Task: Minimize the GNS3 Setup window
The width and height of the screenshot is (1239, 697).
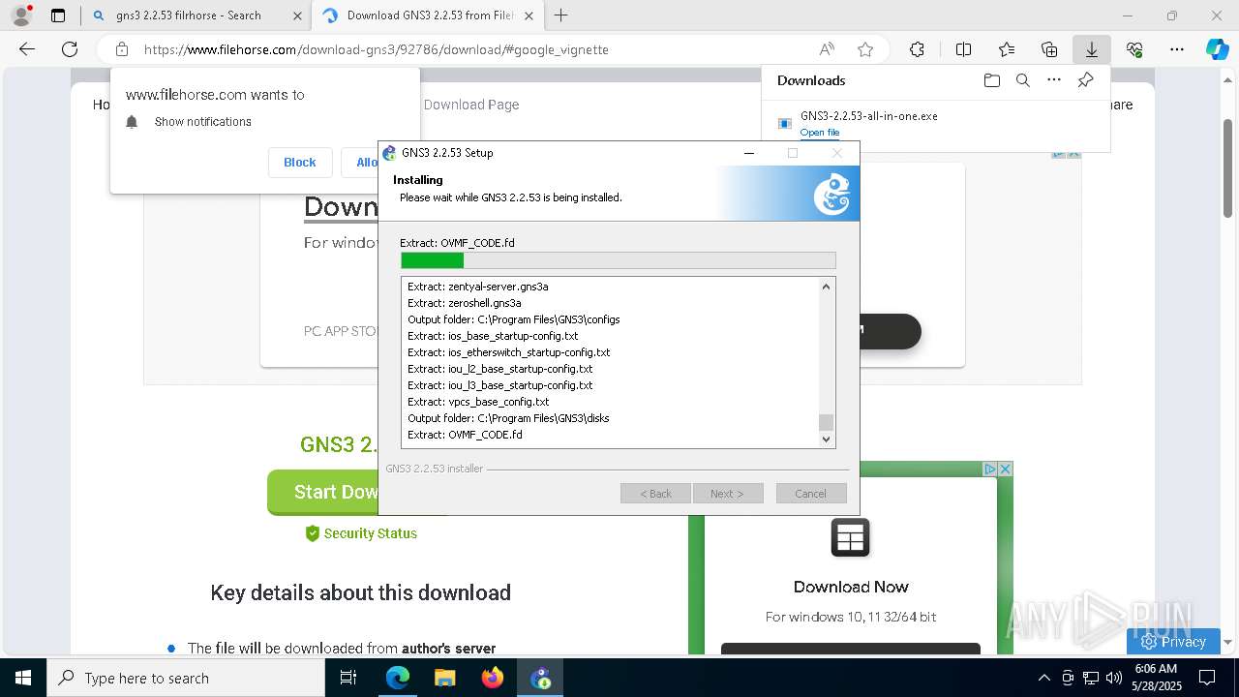Action: (x=749, y=153)
